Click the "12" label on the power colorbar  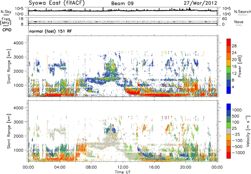click(234, 73)
